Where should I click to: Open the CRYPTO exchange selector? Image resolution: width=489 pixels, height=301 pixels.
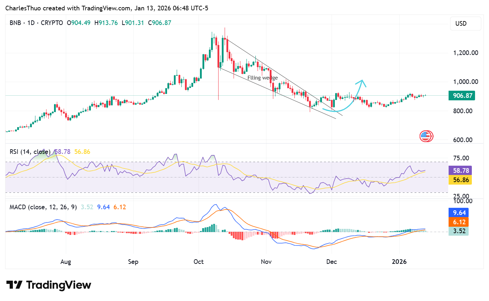coord(52,22)
